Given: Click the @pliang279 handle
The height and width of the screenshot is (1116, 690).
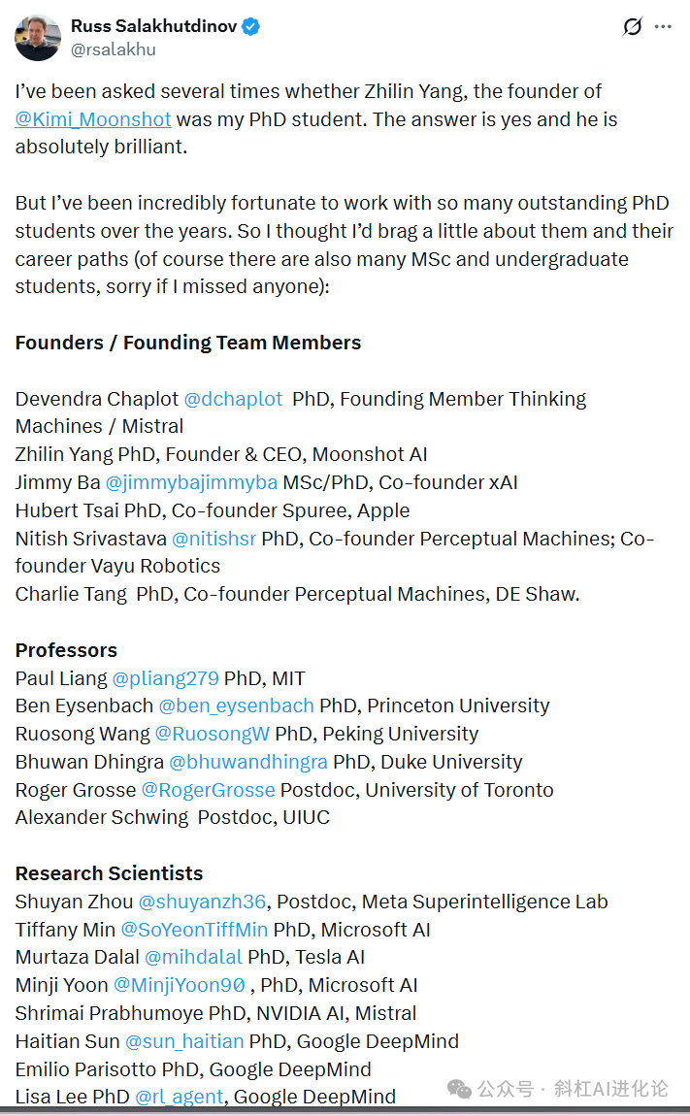Looking at the screenshot, I should [x=165, y=678].
